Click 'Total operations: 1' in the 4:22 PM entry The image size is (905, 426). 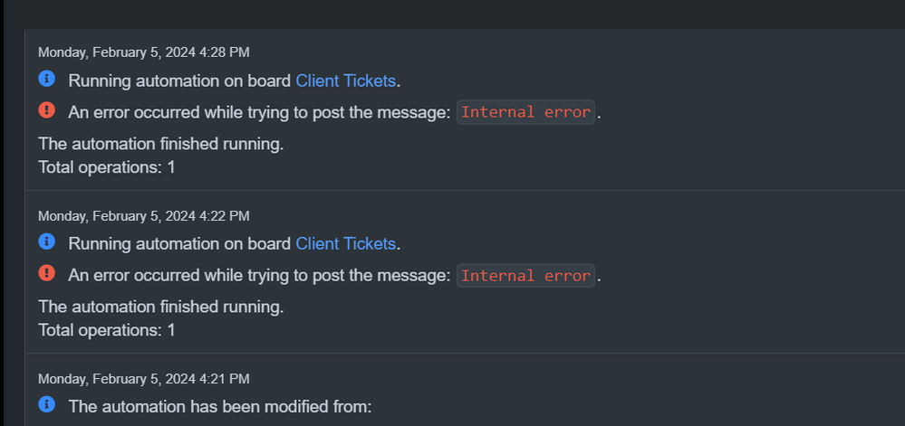[107, 330]
